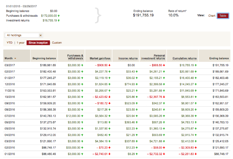Click the Month column sort arrow
233x159 pixels.
click(x=15, y=59)
